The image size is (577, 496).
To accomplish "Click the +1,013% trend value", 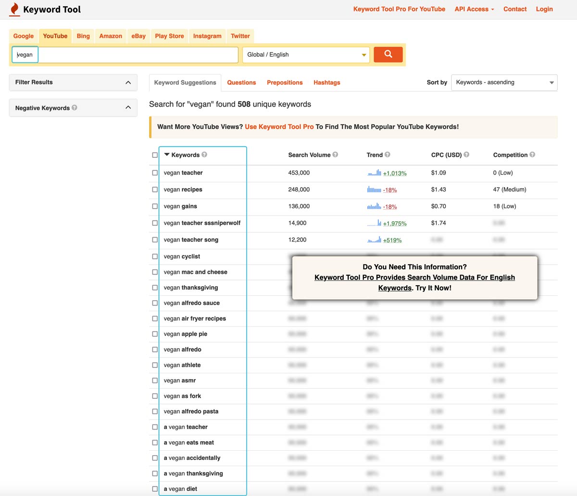I will (395, 173).
